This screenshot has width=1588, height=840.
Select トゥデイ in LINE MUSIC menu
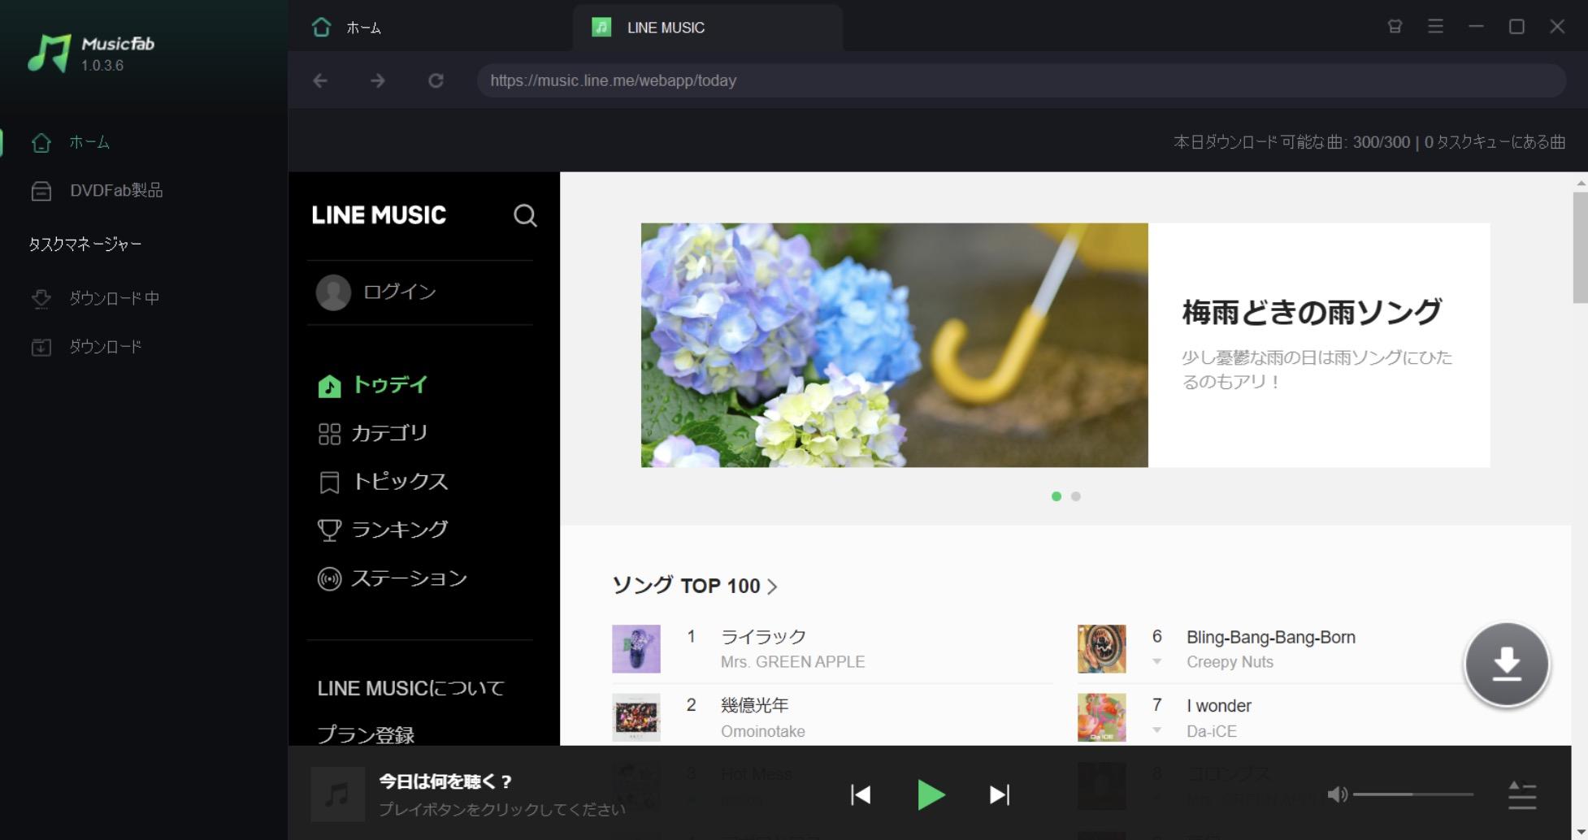(x=372, y=385)
